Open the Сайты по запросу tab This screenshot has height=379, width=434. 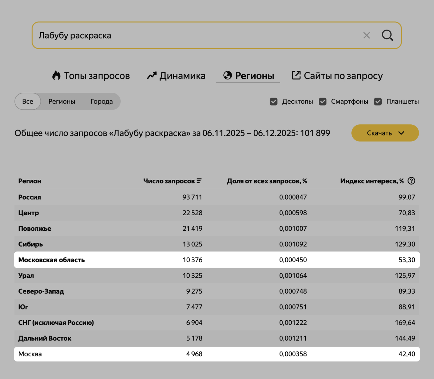[343, 76]
